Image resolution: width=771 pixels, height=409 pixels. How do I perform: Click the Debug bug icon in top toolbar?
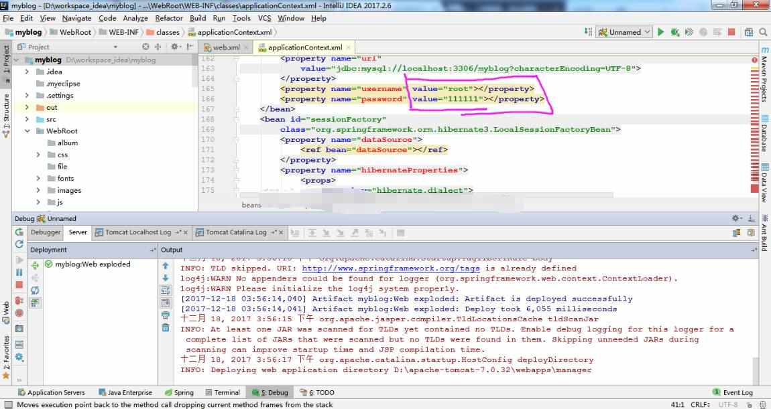coord(675,32)
